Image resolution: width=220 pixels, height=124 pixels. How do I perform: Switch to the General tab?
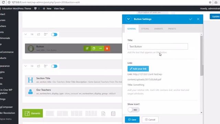[132, 29]
